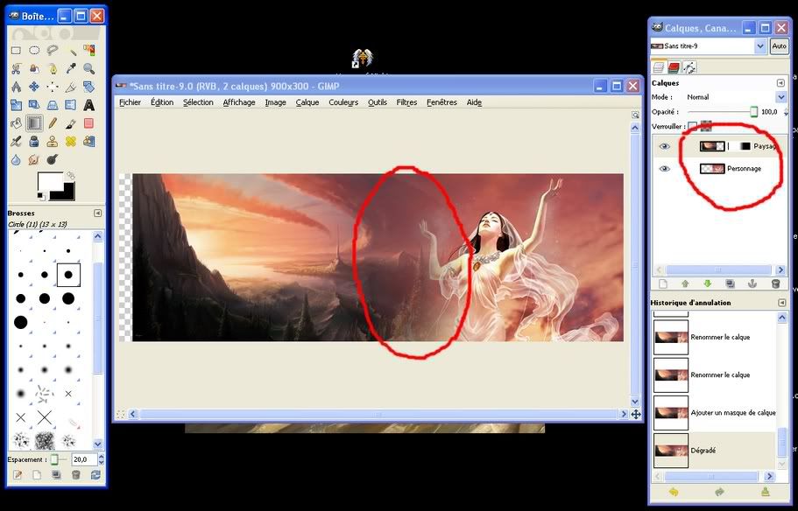Open the Fichier menu
The width and height of the screenshot is (798, 511).
[x=130, y=102]
